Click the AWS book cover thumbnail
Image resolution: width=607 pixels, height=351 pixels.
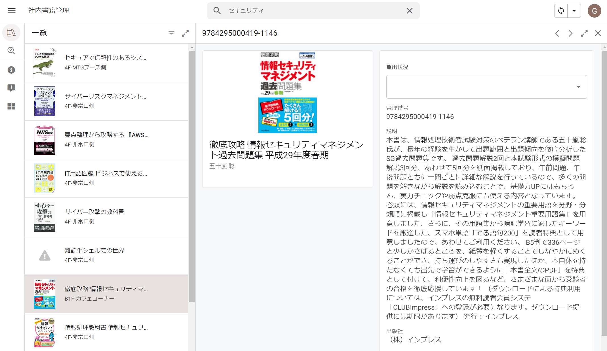click(x=45, y=140)
